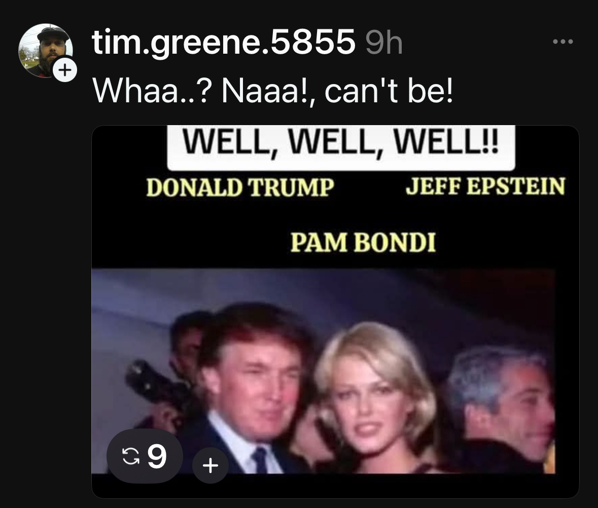Open tim.greene.5855's profile picture

46,50
